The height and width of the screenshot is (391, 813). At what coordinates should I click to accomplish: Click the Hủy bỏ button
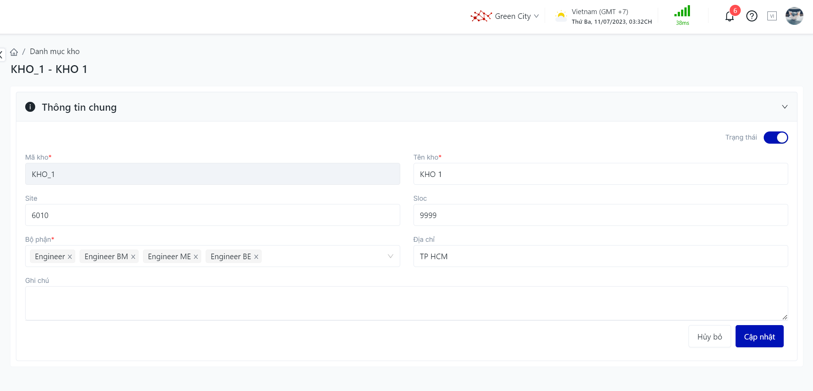coord(709,337)
